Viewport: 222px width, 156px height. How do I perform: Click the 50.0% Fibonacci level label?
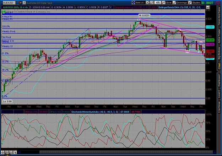[x=5, y=61]
